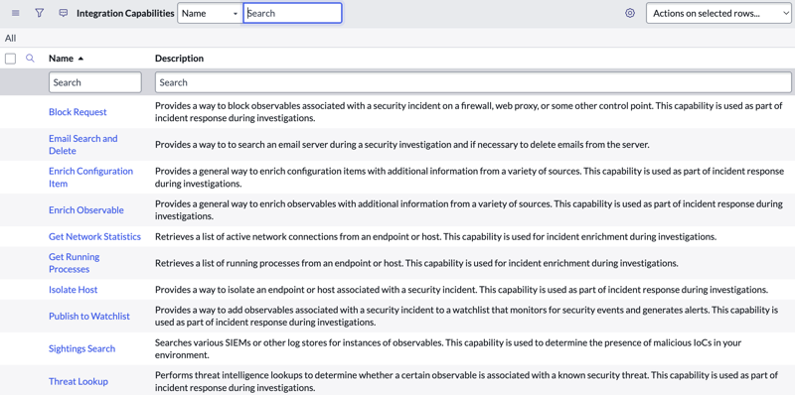Expand Actions on selected rows dropdown
Viewport: 795px width, 395px height.
click(717, 14)
